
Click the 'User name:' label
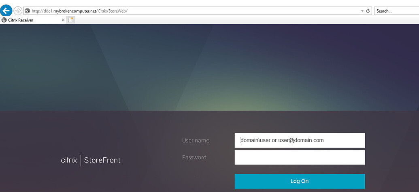tap(196, 141)
